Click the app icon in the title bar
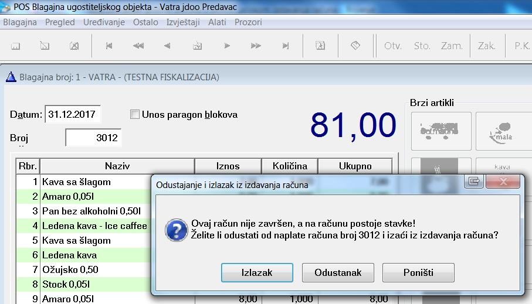Screen dimensions: 532x304 [5, 7]
